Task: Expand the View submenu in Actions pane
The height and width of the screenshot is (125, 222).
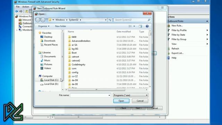Action: click(207, 44)
